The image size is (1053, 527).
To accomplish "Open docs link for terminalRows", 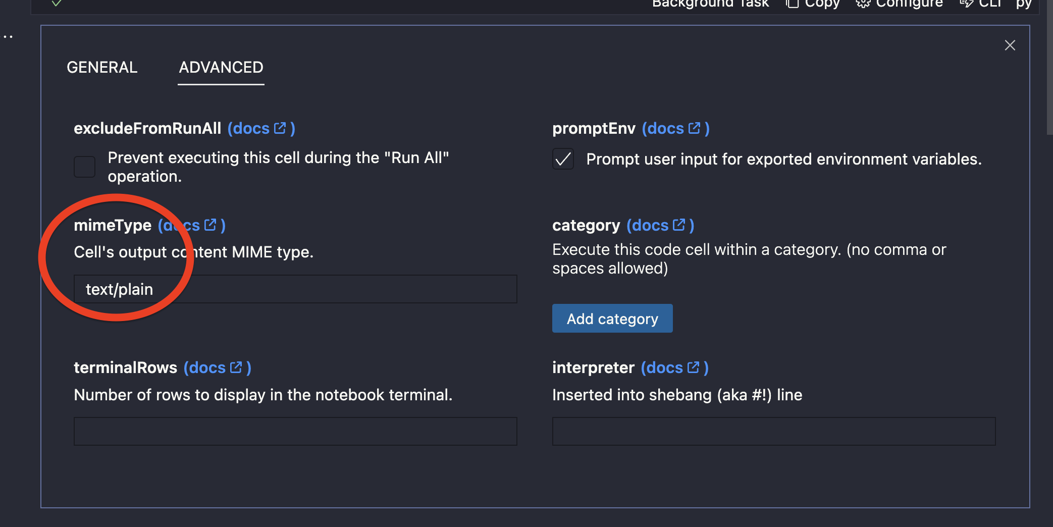I will coord(218,367).
